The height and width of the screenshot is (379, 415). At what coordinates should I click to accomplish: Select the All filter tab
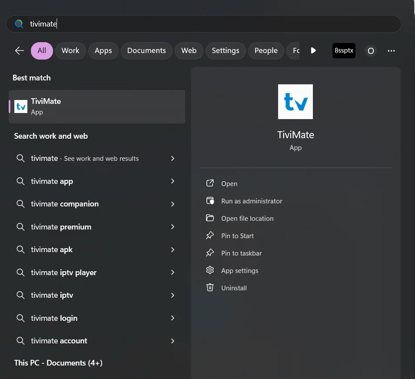point(42,50)
